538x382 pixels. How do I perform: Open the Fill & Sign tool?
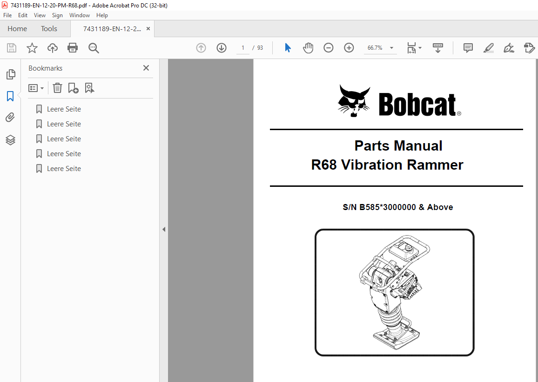click(x=509, y=48)
